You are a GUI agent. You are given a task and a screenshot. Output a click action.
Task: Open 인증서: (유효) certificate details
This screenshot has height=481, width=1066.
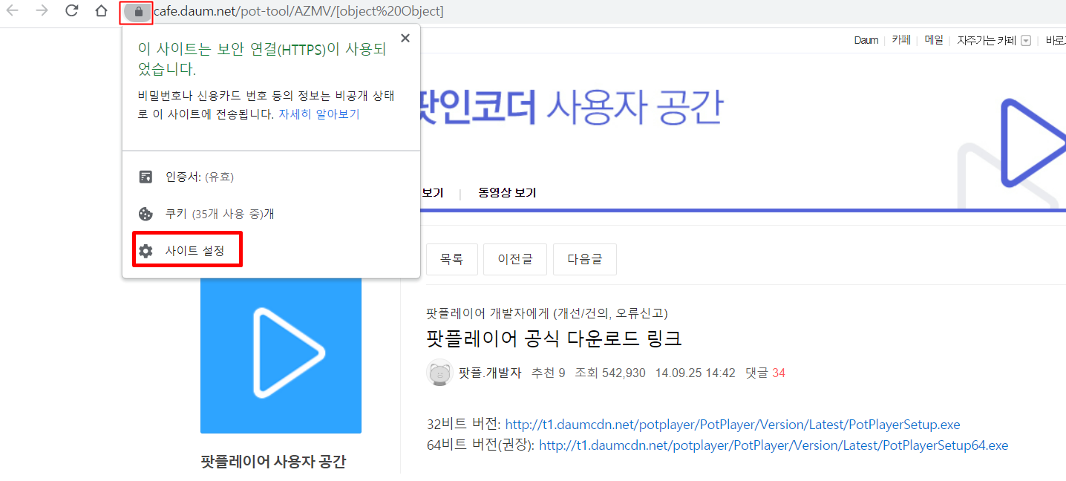[x=200, y=177]
